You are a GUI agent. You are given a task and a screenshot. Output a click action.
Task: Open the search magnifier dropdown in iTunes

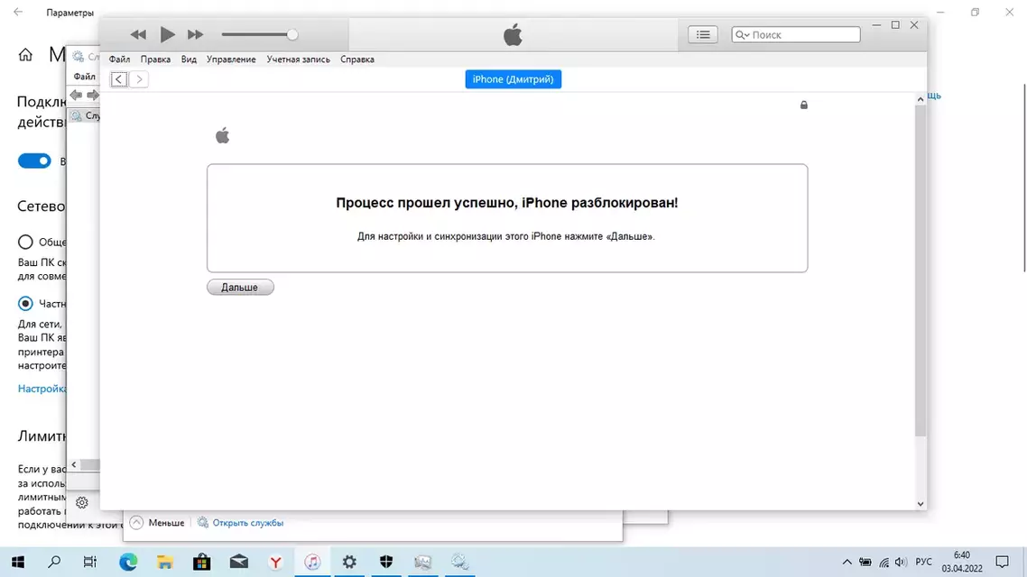coord(742,34)
